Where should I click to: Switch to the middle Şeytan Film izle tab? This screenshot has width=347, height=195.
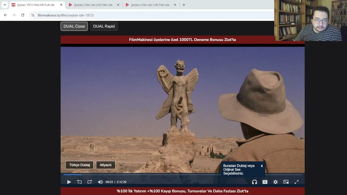point(94,5)
